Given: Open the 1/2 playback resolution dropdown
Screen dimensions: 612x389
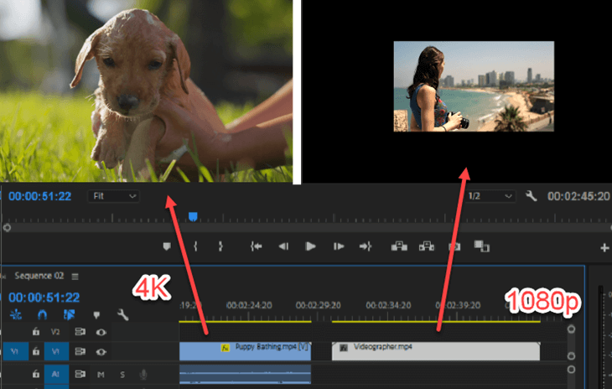Looking at the screenshot, I should pyautogui.click(x=490, y=196).
